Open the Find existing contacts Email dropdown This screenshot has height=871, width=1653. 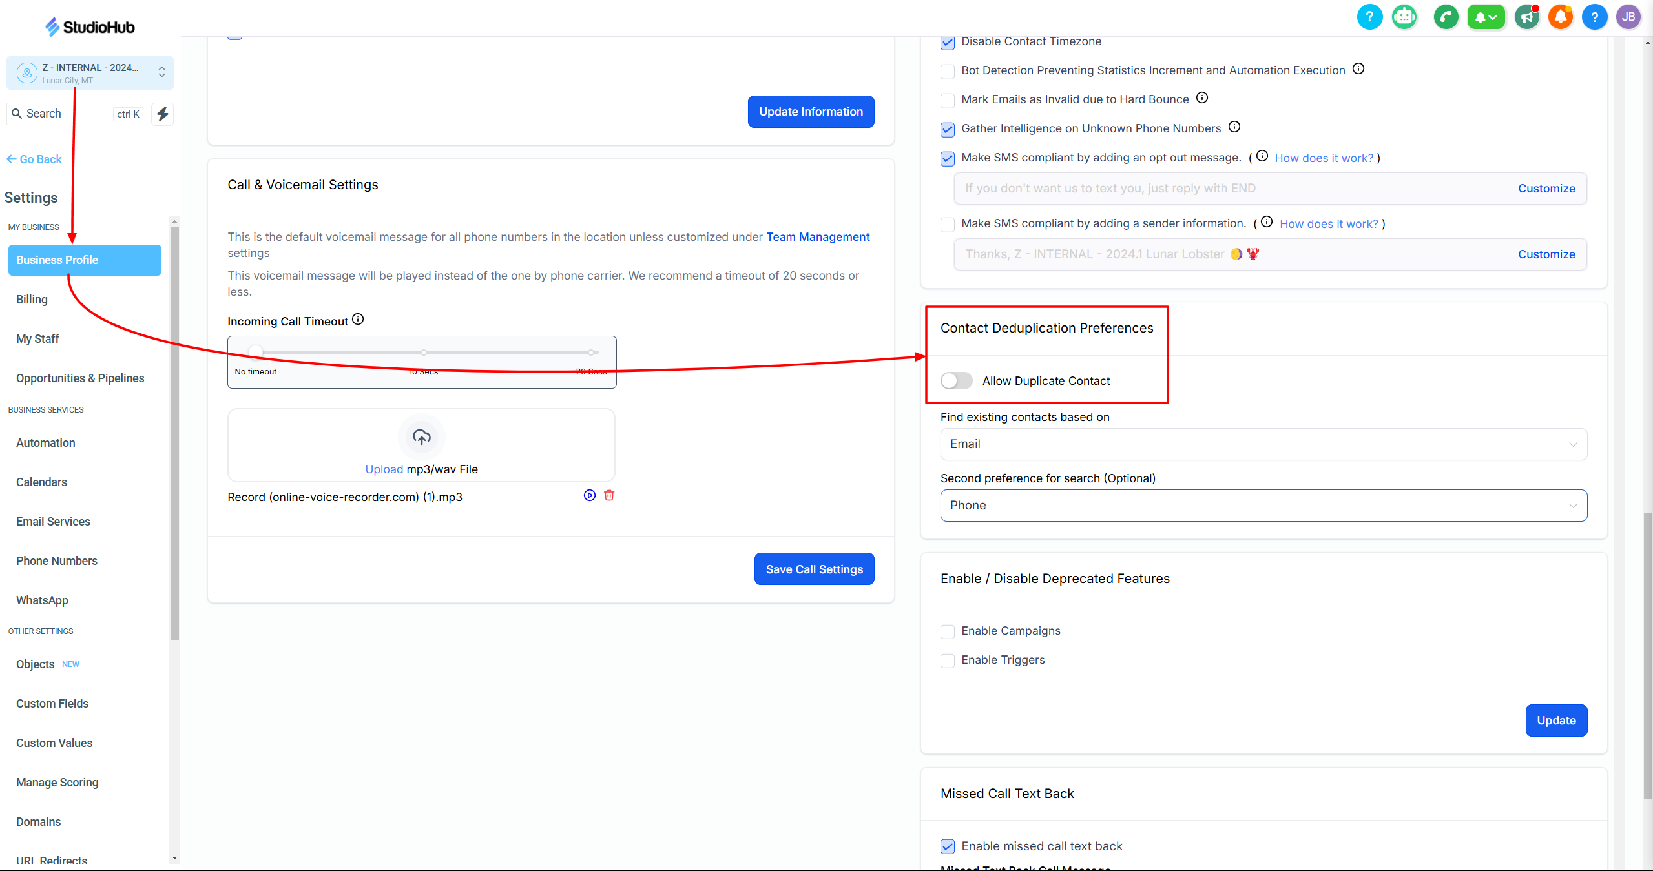1263,444
